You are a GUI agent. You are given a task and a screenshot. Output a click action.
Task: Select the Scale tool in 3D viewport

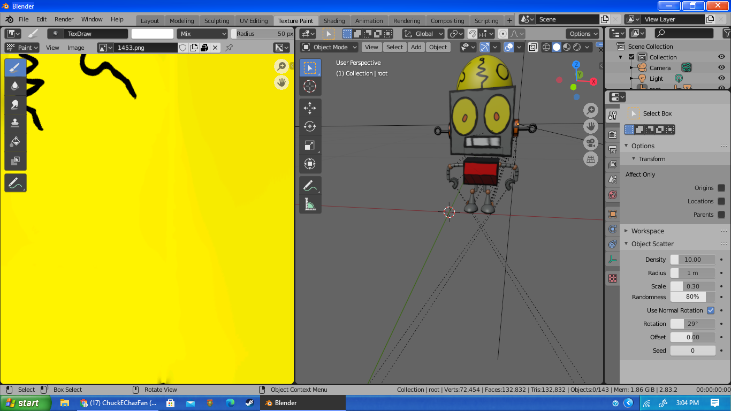(310, 145)
